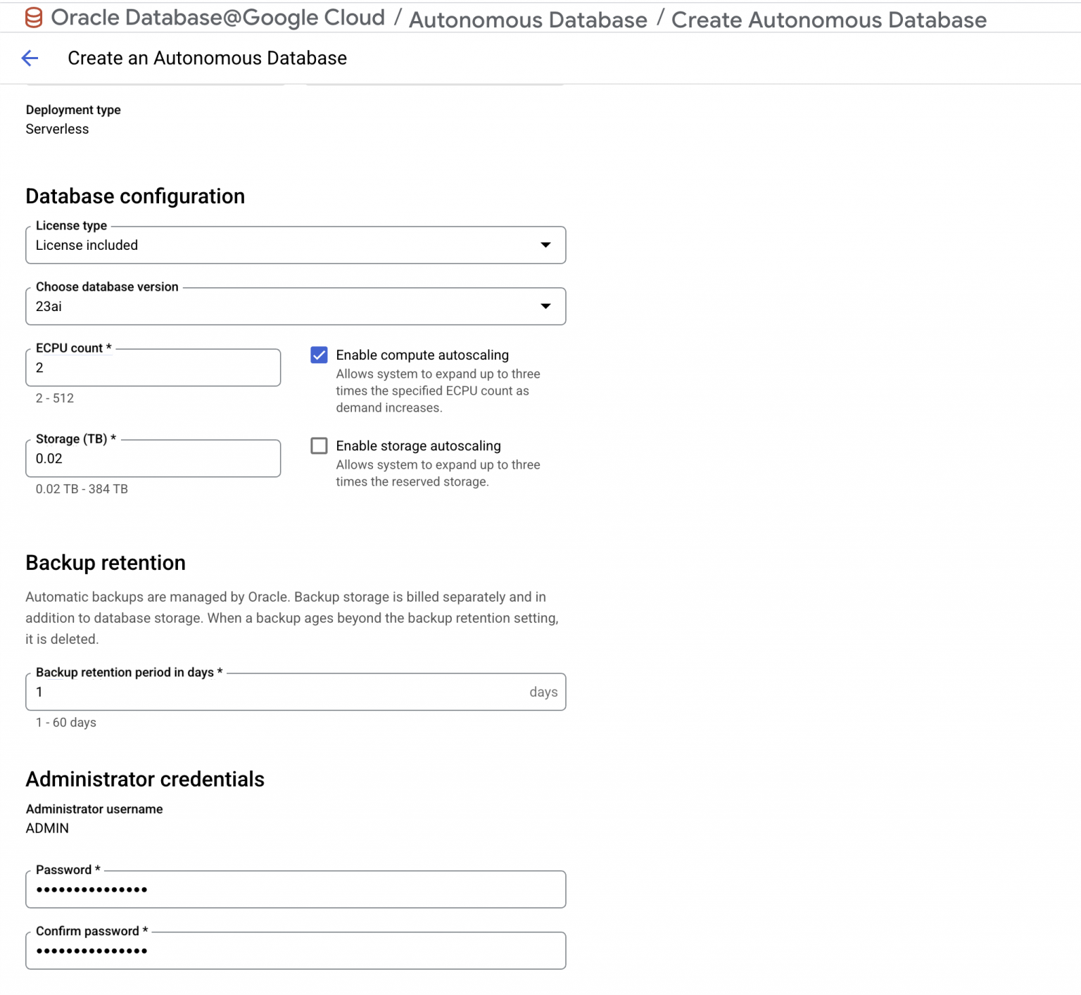
Task: Select the Confirm password field
Action: pos(296,950)
